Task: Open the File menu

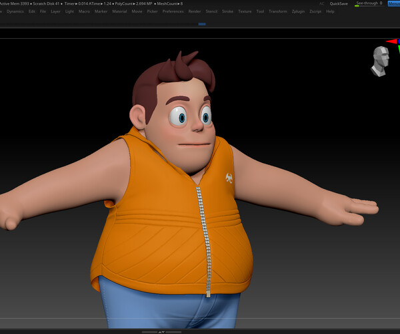Action: [43, 11]
